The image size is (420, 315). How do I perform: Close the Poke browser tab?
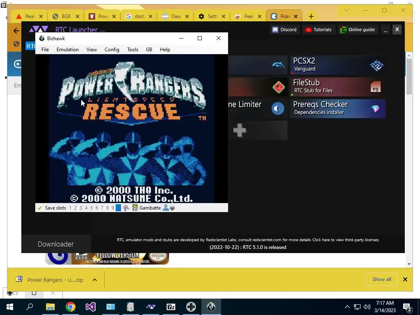click(296, 16)
